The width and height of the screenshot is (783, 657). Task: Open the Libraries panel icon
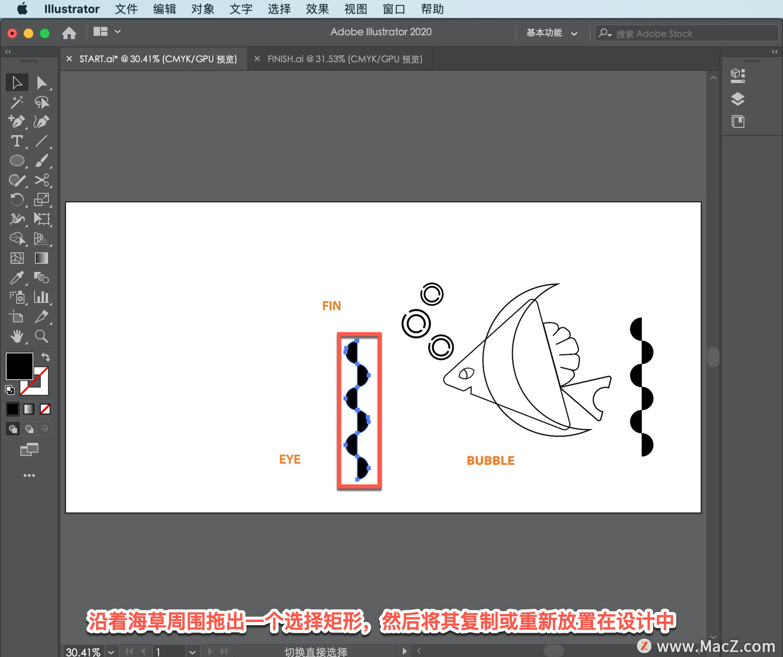coord(737,122)
